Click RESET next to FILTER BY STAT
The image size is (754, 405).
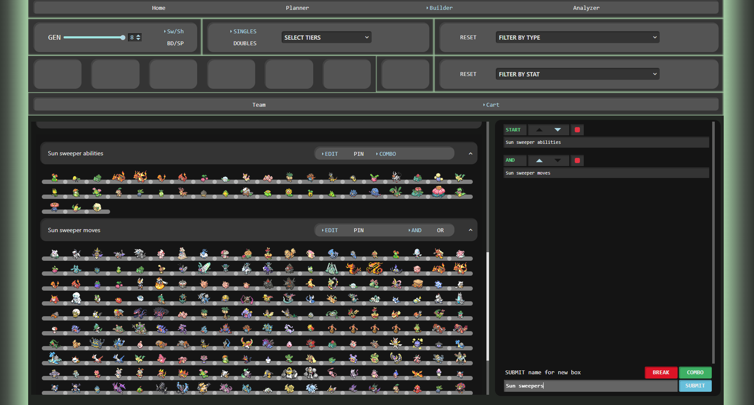point(468,74)
